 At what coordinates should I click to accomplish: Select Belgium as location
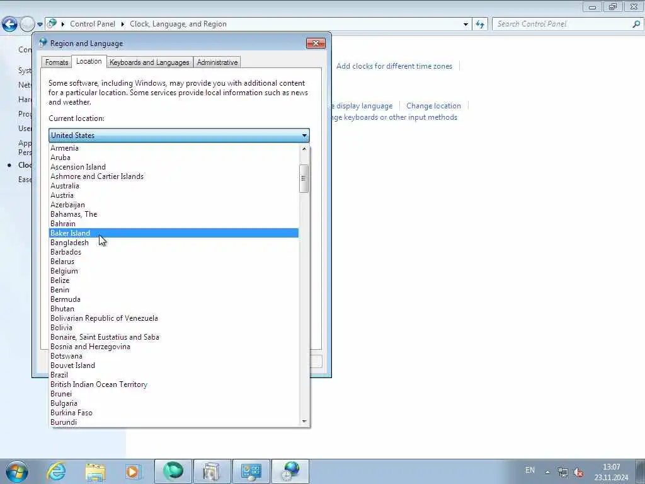pyautogui.click(x=174, y=271)
